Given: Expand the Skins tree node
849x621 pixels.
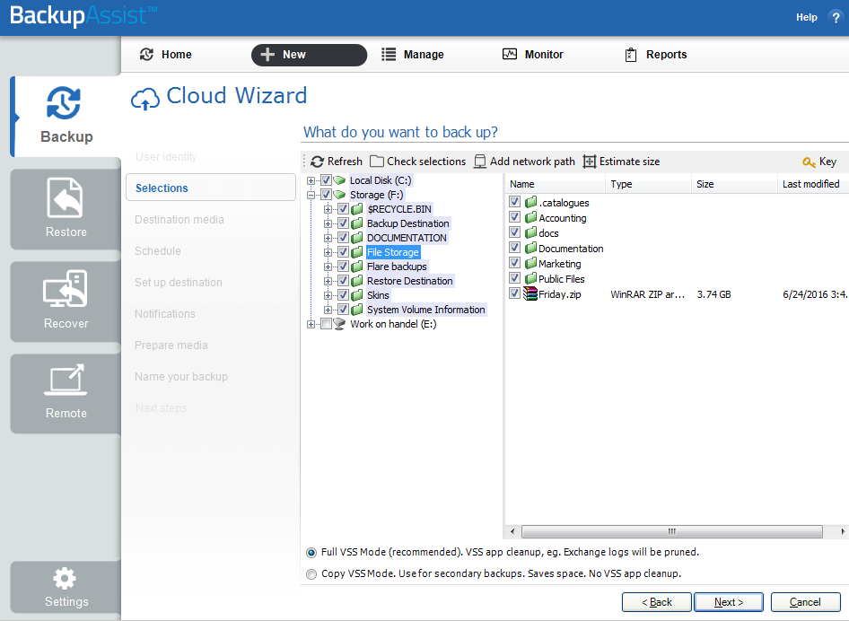Looking at the screenshot, I should [x=328, y=295].
